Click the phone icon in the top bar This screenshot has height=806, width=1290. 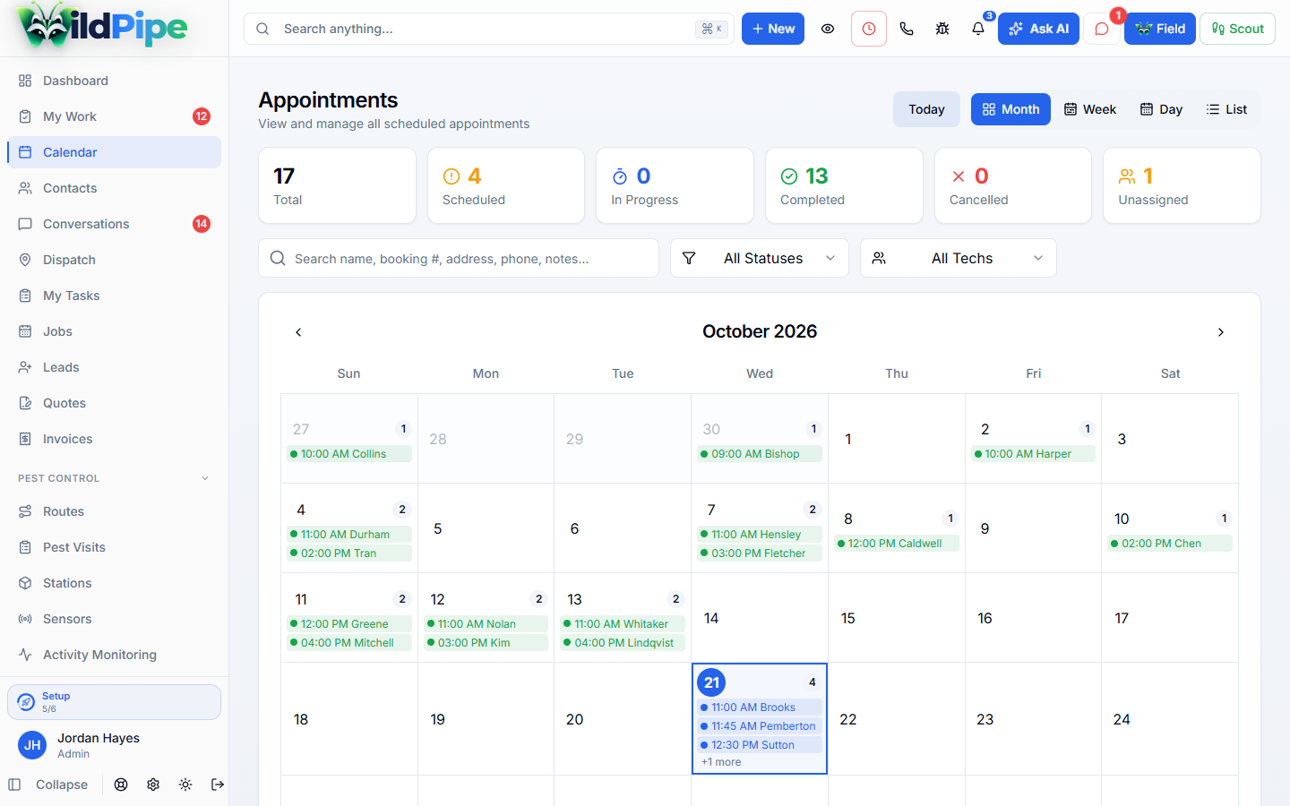tap(907, 29)
